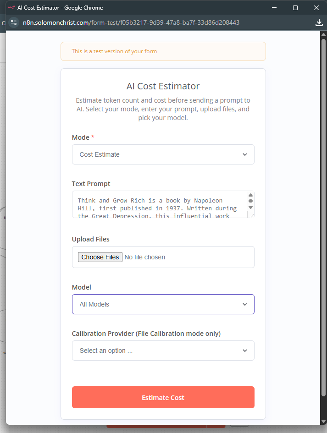Submit with the Estimate Cost button
The width and height of the screenshot is (327, 433).
click(163, 397)
